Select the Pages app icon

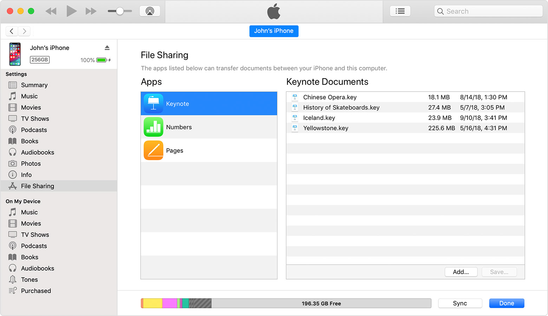pos(154,150)
